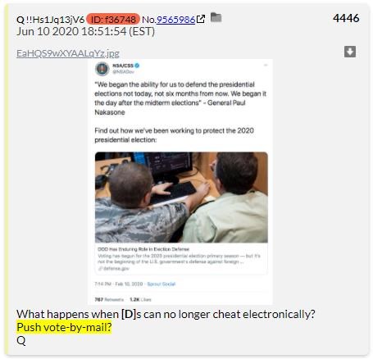This screenshot has height=359, width=373.
Task: Click the Sprout Social source link
Action: coord(161,284)
